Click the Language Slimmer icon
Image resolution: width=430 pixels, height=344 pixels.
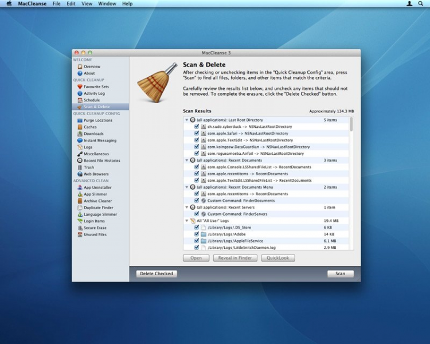[80, 214]
